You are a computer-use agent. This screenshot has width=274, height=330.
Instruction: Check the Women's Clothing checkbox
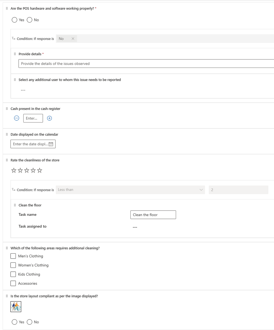tap(13, 265)
